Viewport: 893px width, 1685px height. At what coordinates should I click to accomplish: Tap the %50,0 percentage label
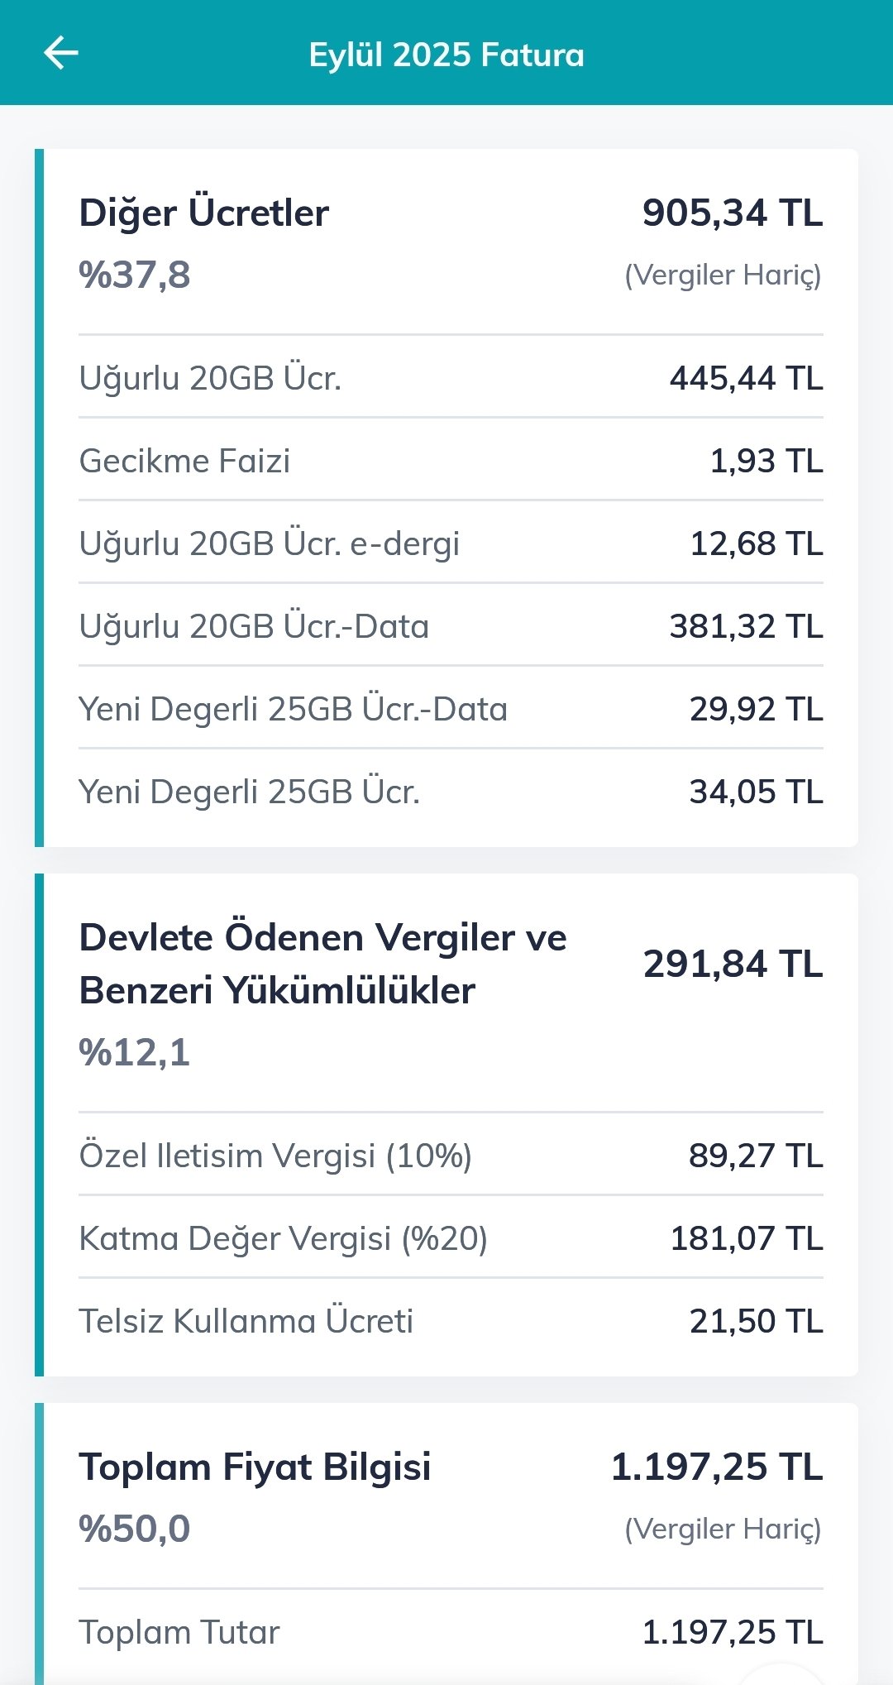[135, 1529]
